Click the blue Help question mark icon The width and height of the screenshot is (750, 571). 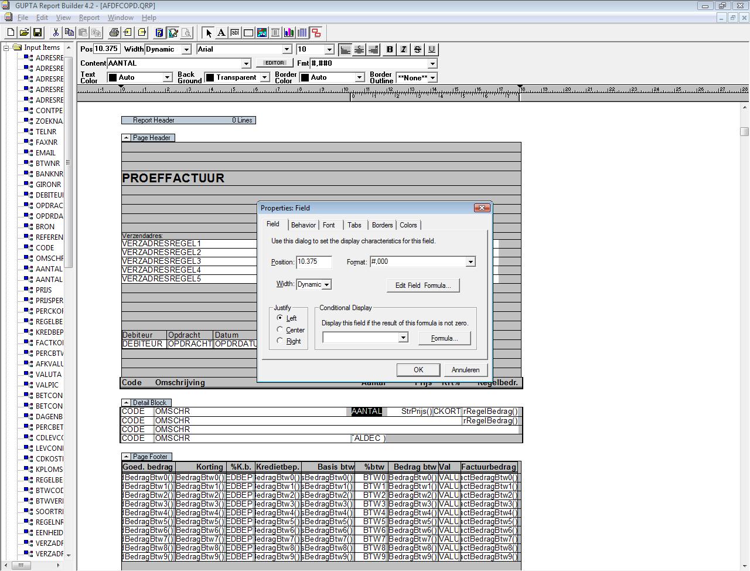coord(159,33)
